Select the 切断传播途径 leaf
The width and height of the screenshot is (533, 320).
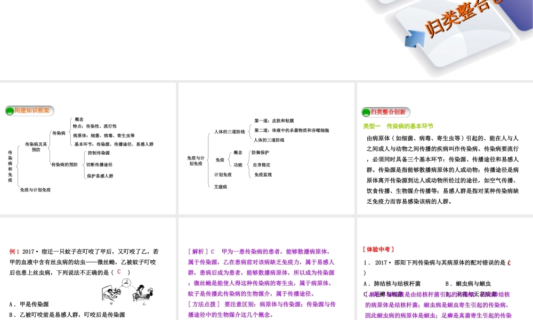[x=99, y=165]
